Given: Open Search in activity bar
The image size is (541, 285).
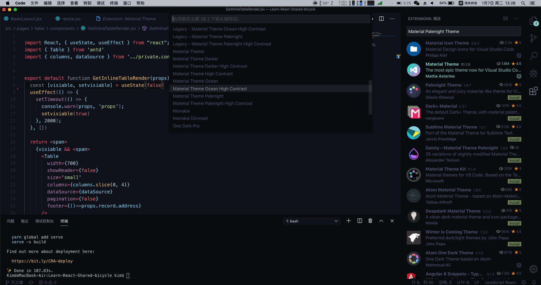Looking at the screenshot, I should [x=533, y=56].
